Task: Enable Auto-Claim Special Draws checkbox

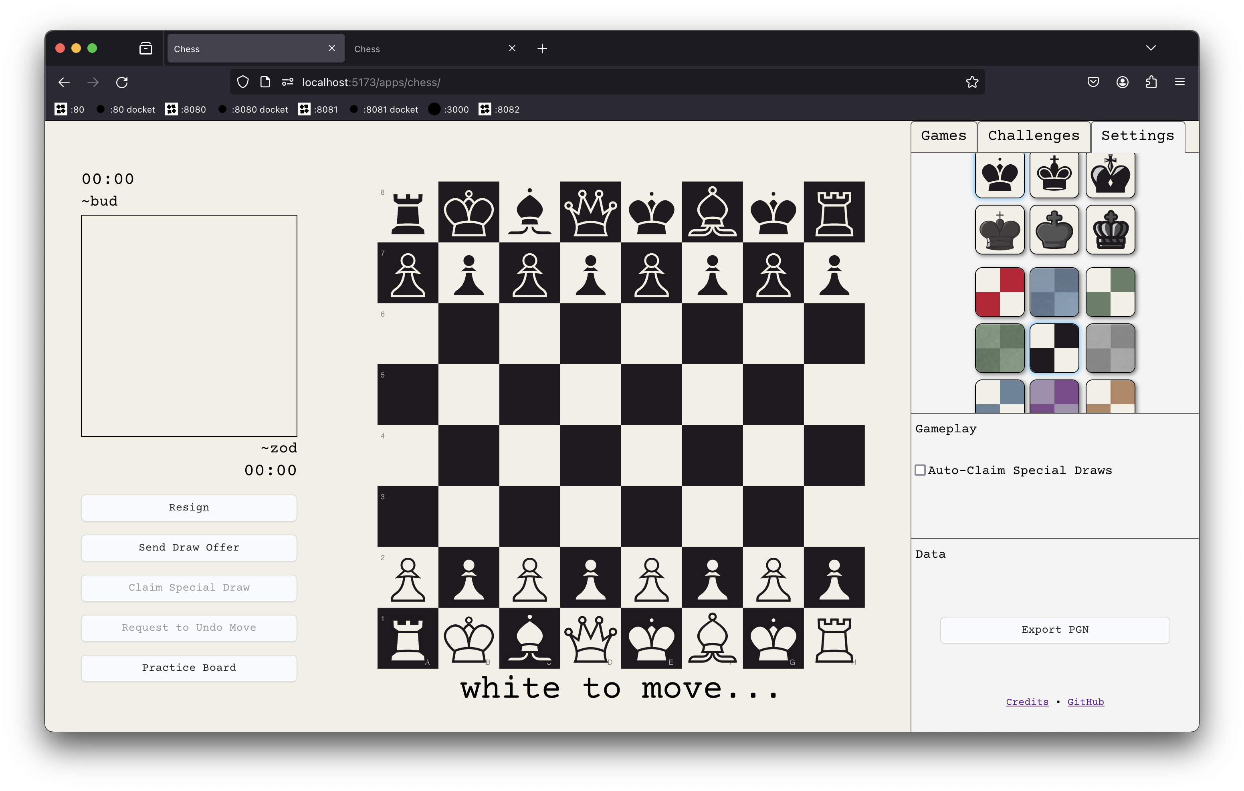Action: pos(920,470)
